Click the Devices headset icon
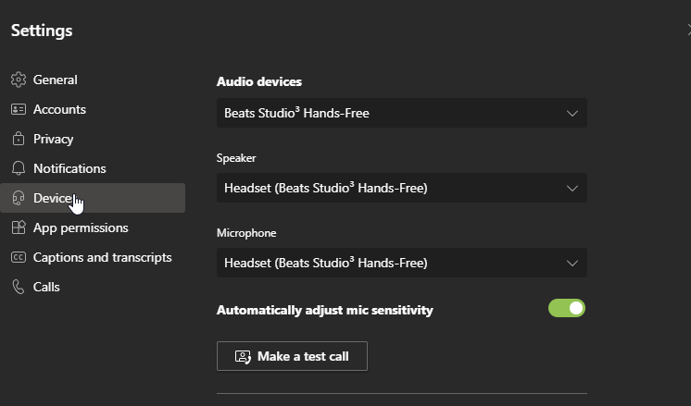The image size is (691, 406). tap(19, 199)
